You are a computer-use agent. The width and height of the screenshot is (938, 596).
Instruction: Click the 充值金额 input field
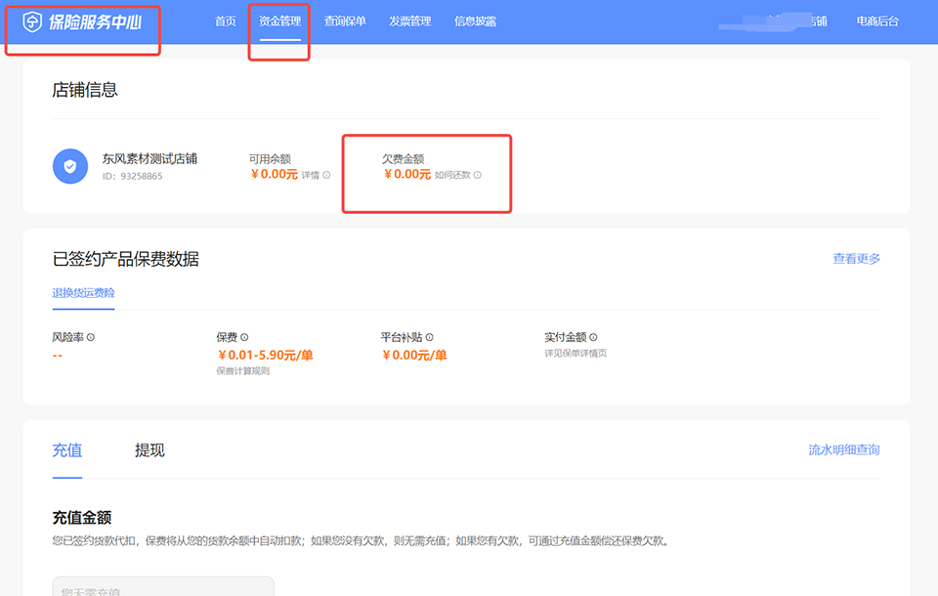[162, 586]
